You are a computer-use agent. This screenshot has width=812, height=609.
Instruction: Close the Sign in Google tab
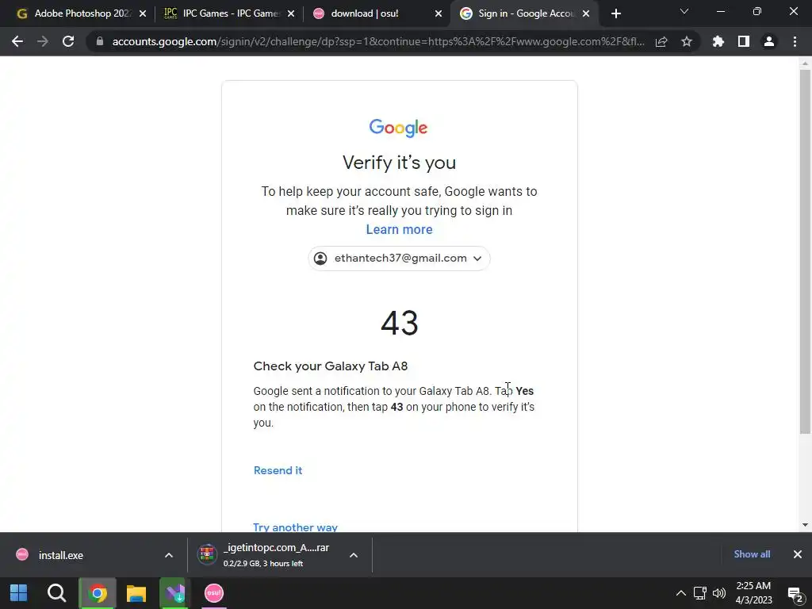point(586,13)
